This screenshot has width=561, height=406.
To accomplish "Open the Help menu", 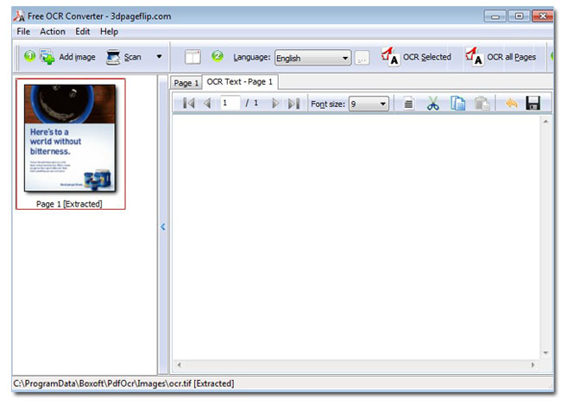I will 109,31.
